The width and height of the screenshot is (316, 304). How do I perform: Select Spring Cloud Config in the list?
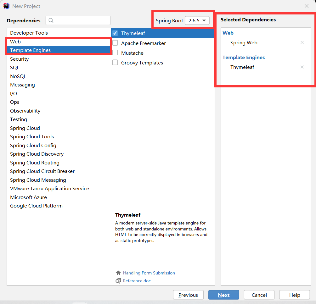pyautogui.click(x=59, y=145)
